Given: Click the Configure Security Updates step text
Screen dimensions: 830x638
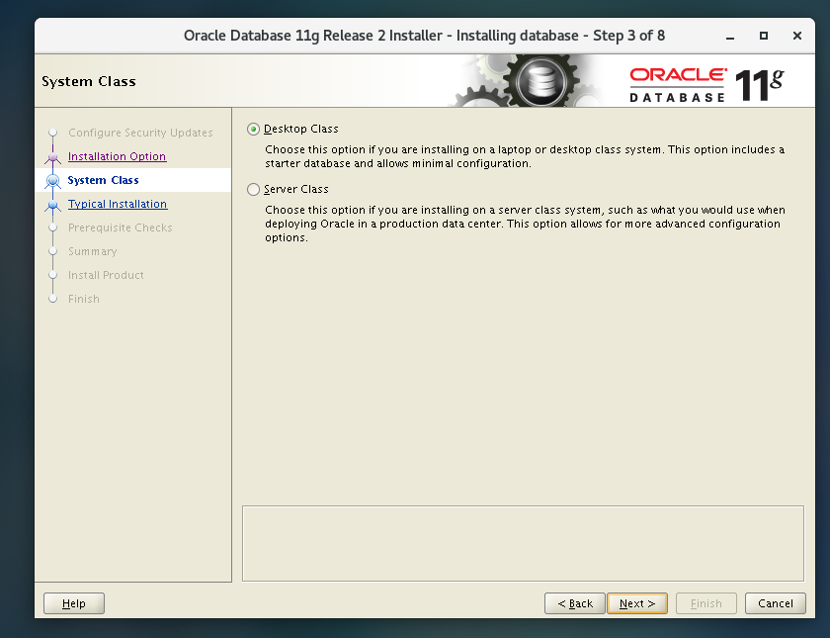Looking at the screenshot, I should [140, 133].
